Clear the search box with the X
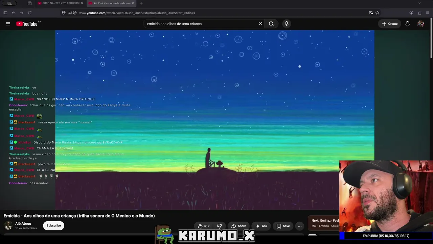This screenshot has height=244, width=433. click(x=260, y=24)
